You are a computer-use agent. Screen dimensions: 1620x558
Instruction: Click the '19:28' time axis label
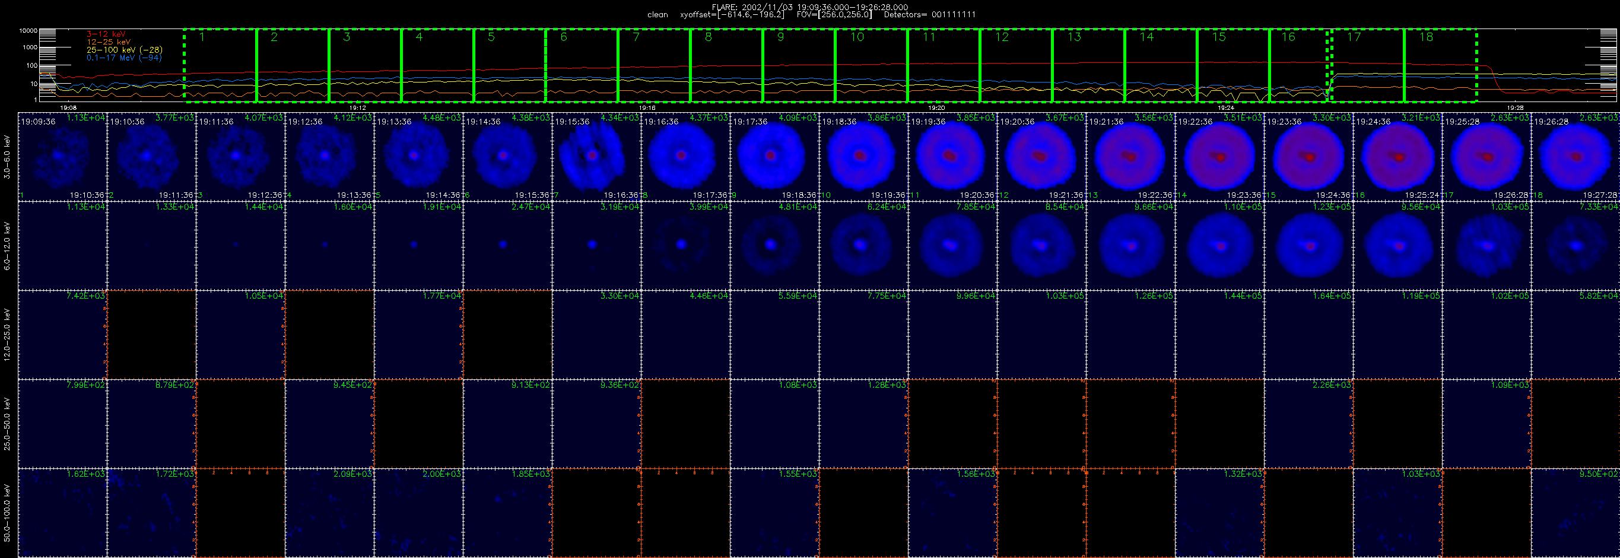1515,108
